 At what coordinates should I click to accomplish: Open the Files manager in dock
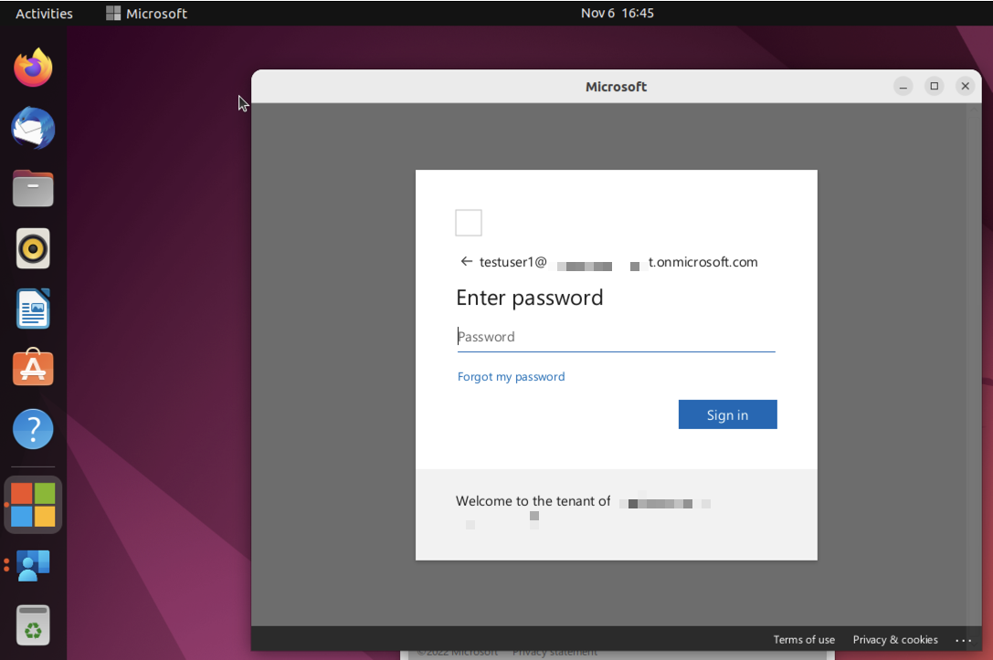34,189
